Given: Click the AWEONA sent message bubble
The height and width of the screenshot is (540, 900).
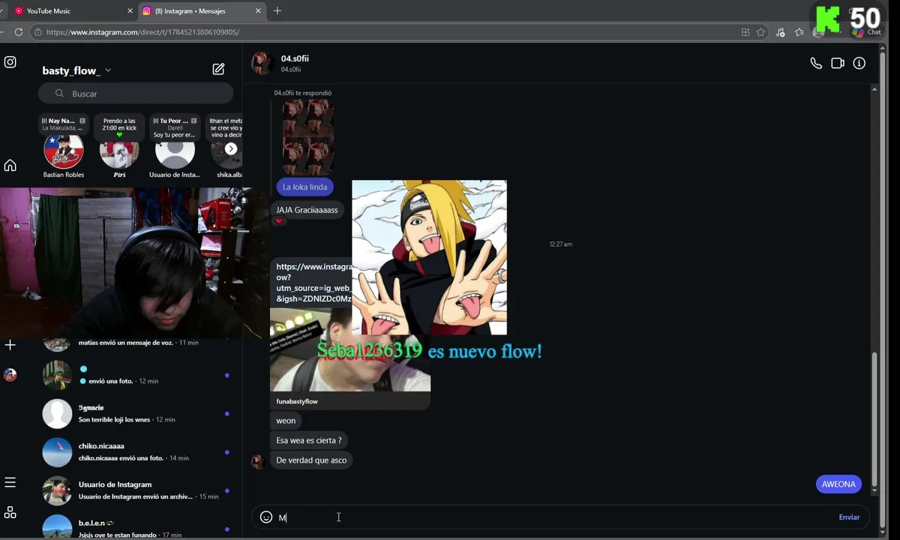Looking at the screenshot, I should point(838,484).
